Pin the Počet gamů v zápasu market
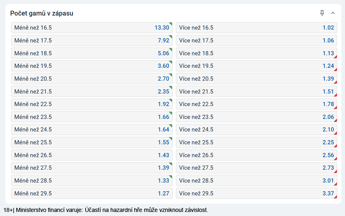The image size is (345, 216). 322,13
